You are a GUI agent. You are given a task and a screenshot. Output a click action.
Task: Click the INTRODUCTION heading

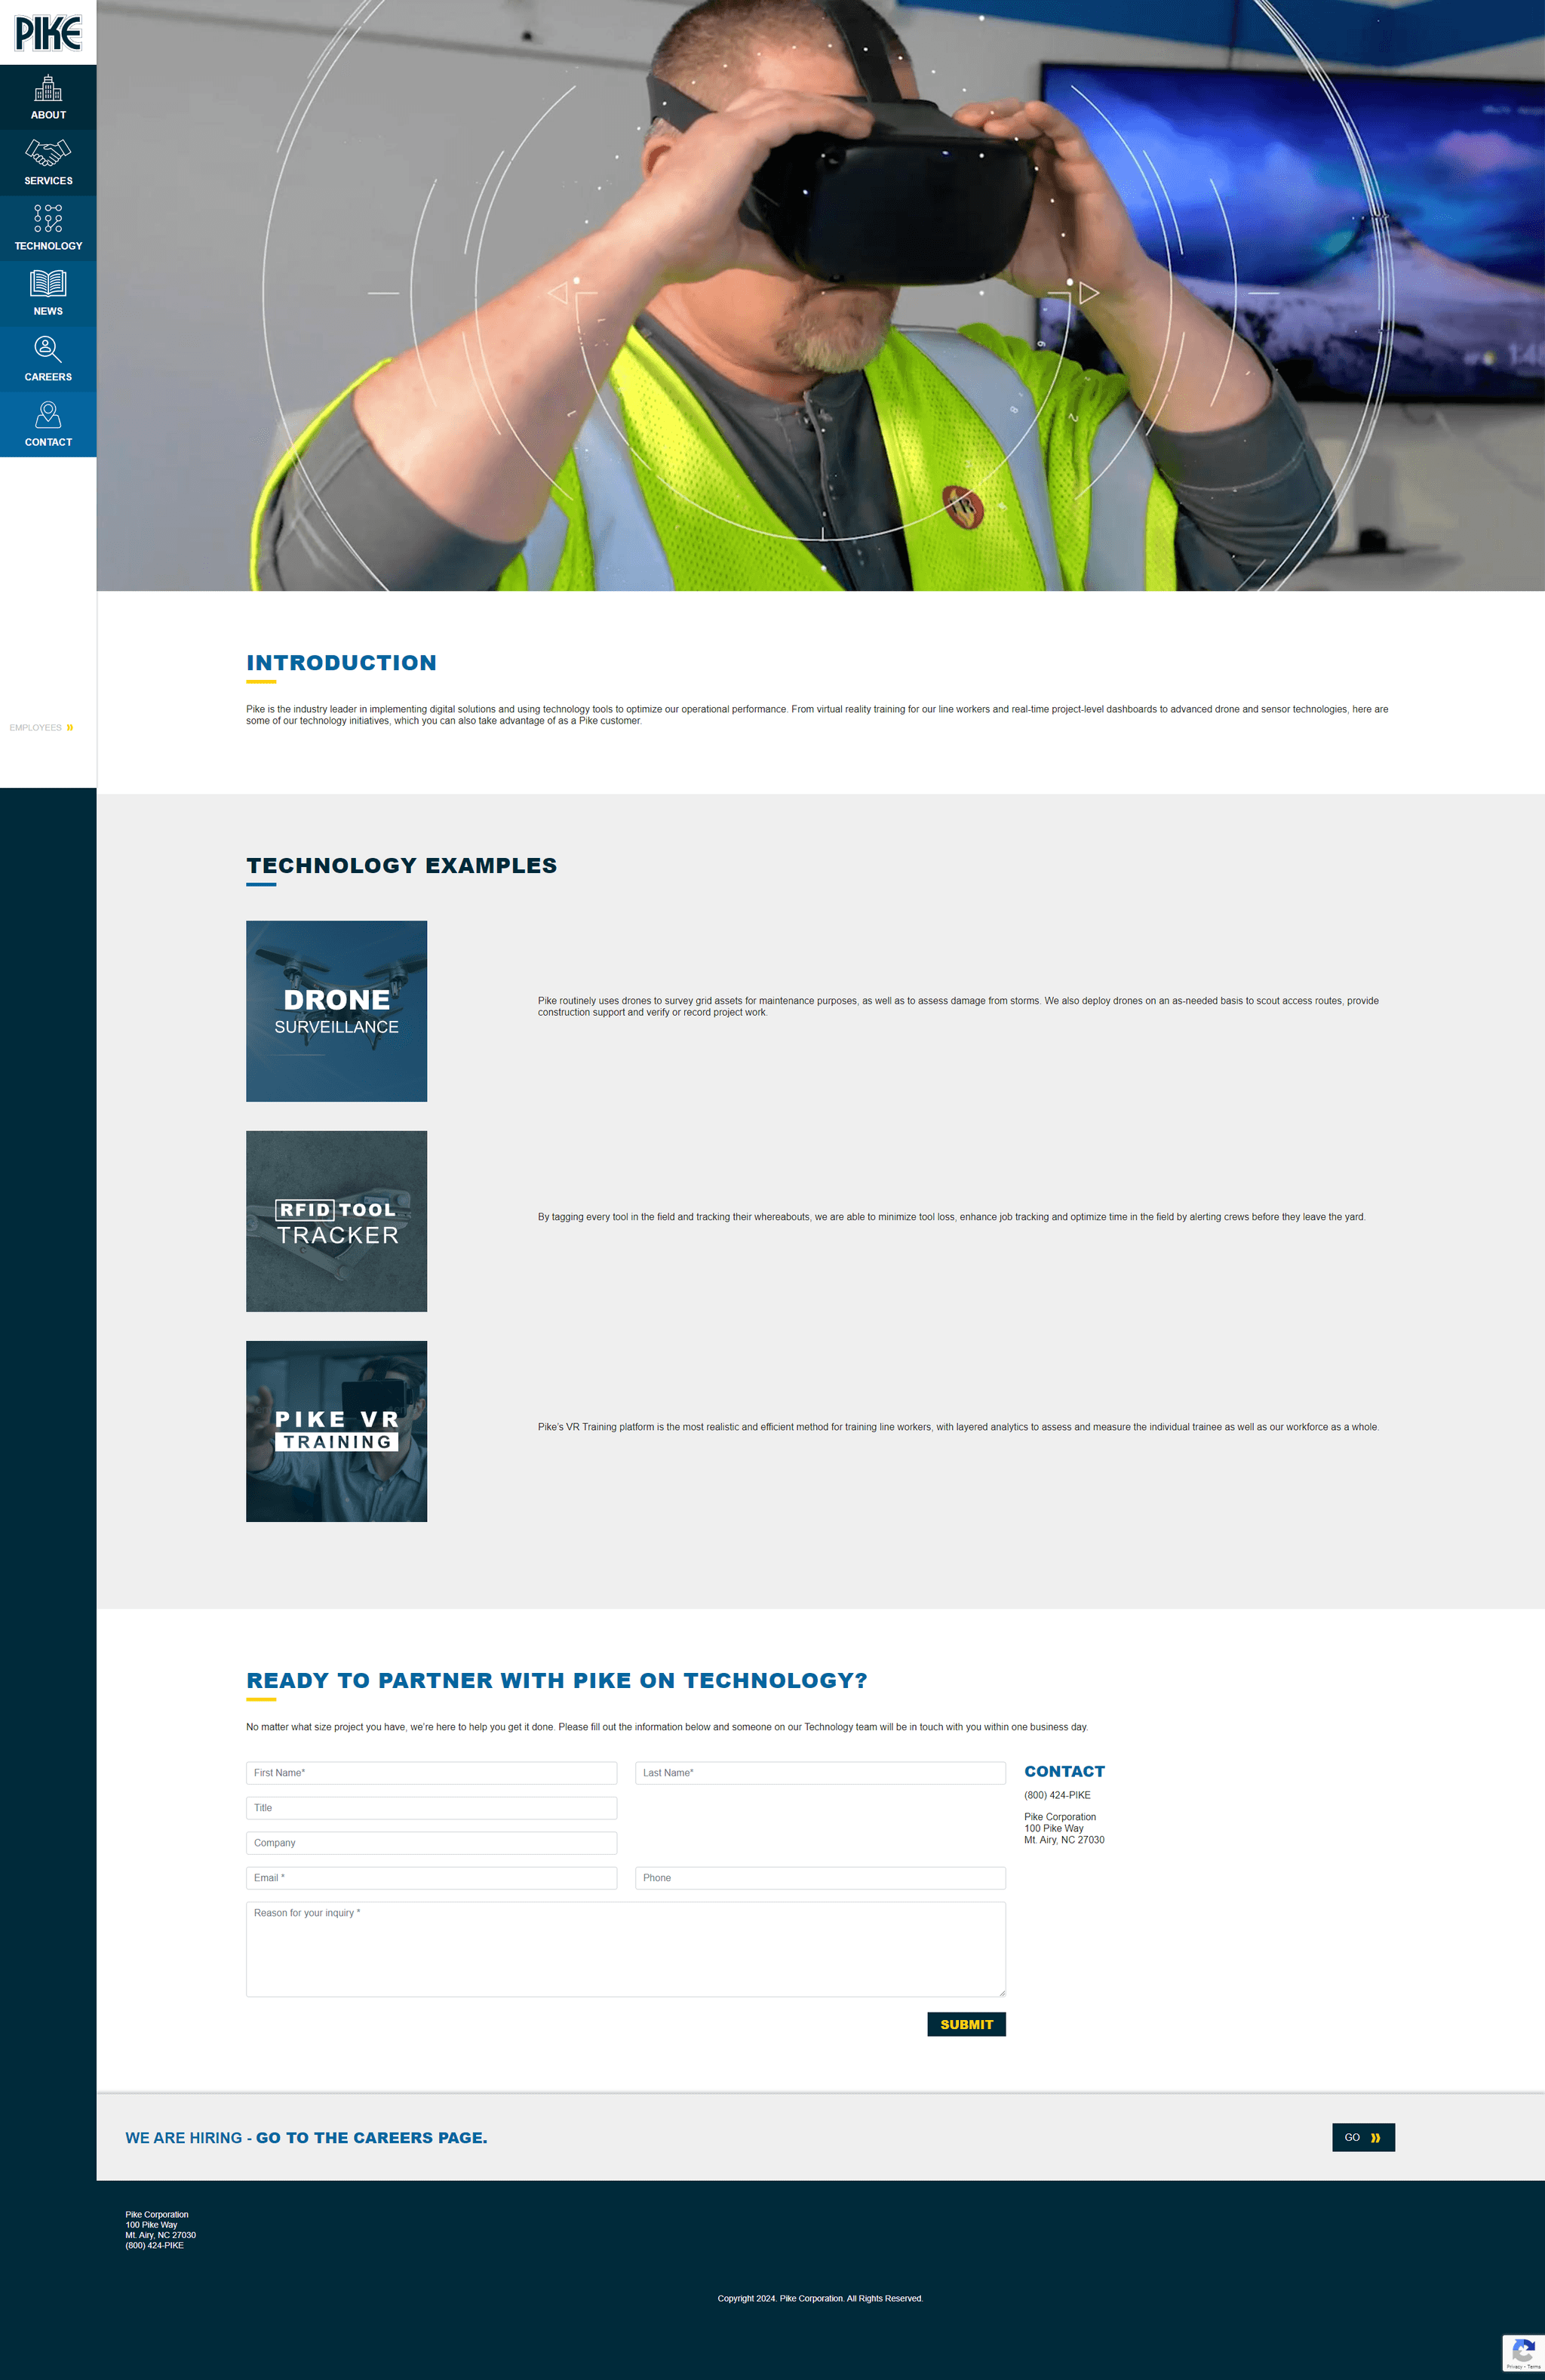pos(341,662)
